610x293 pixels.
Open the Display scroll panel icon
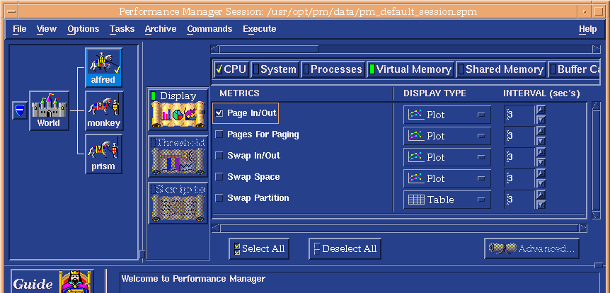point(178,110)
